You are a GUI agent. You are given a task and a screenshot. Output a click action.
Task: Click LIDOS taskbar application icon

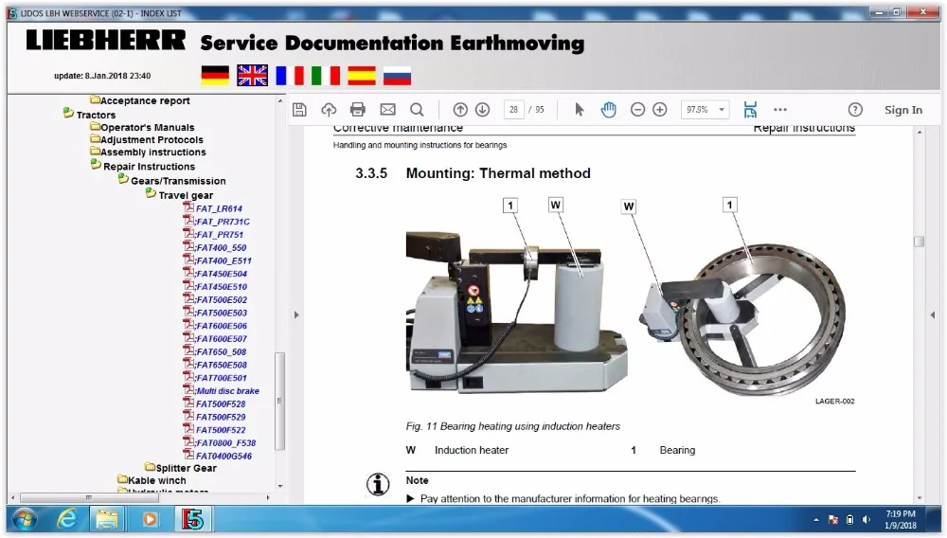click(192, 519)
